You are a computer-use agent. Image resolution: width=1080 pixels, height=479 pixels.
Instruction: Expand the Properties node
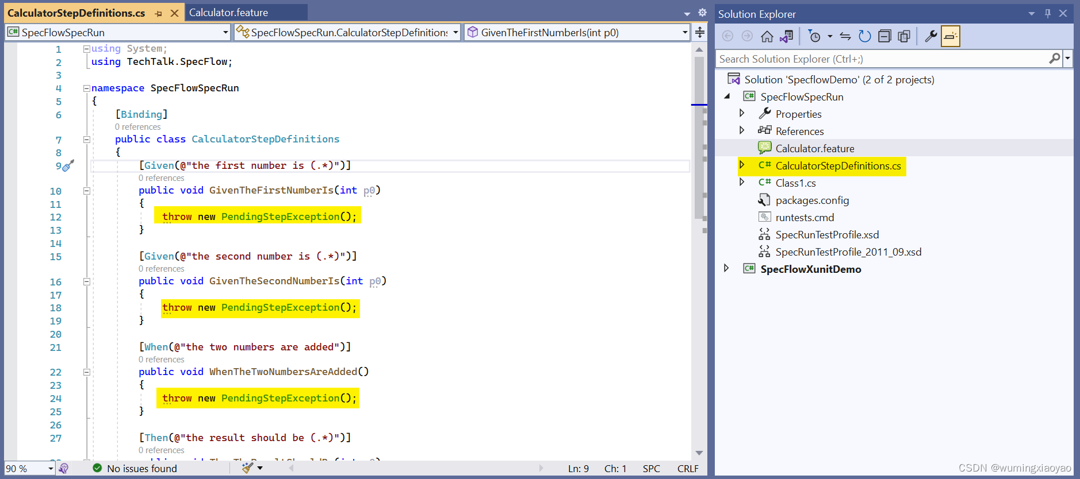pyautogui.click(x=742, y=113)
